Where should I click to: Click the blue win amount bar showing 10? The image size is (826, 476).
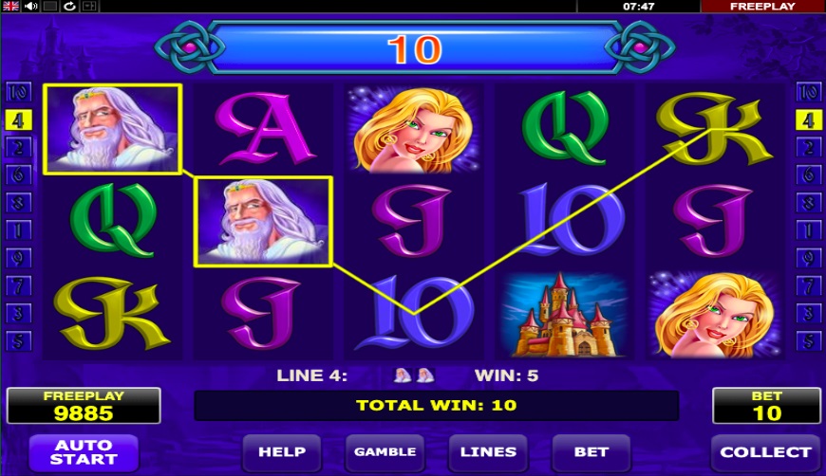[x=415, y=48]
